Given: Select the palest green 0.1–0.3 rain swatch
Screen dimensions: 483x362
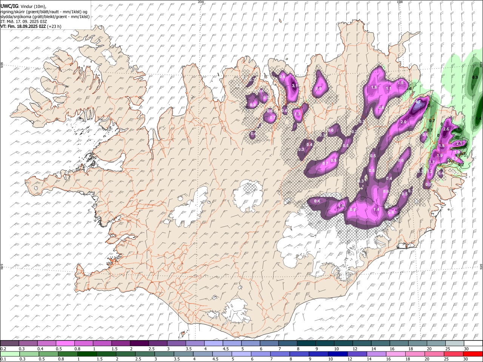Looking at the screenshot, I should click(x=10, y=354).
